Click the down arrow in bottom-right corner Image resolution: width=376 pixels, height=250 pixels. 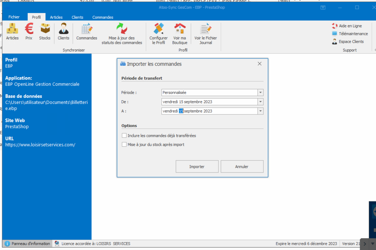[x=372, y=244]
